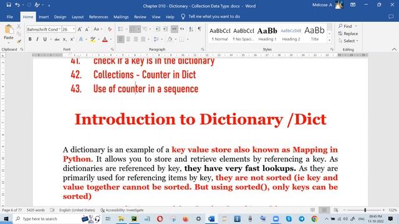Toggle align right for paragraph
Screen dimensions: 399x224
(136, 39)
